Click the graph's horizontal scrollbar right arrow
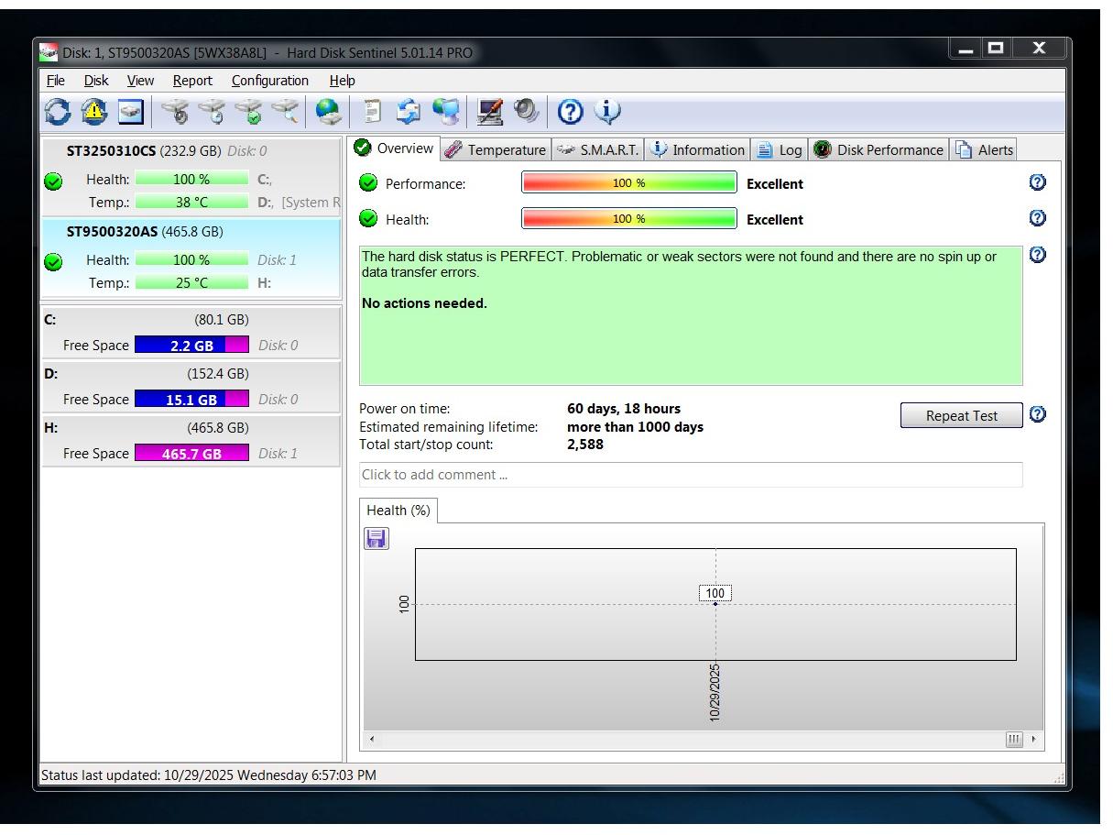The width and height of the screenshot is (1113, 835). (x=1034, y=739)
